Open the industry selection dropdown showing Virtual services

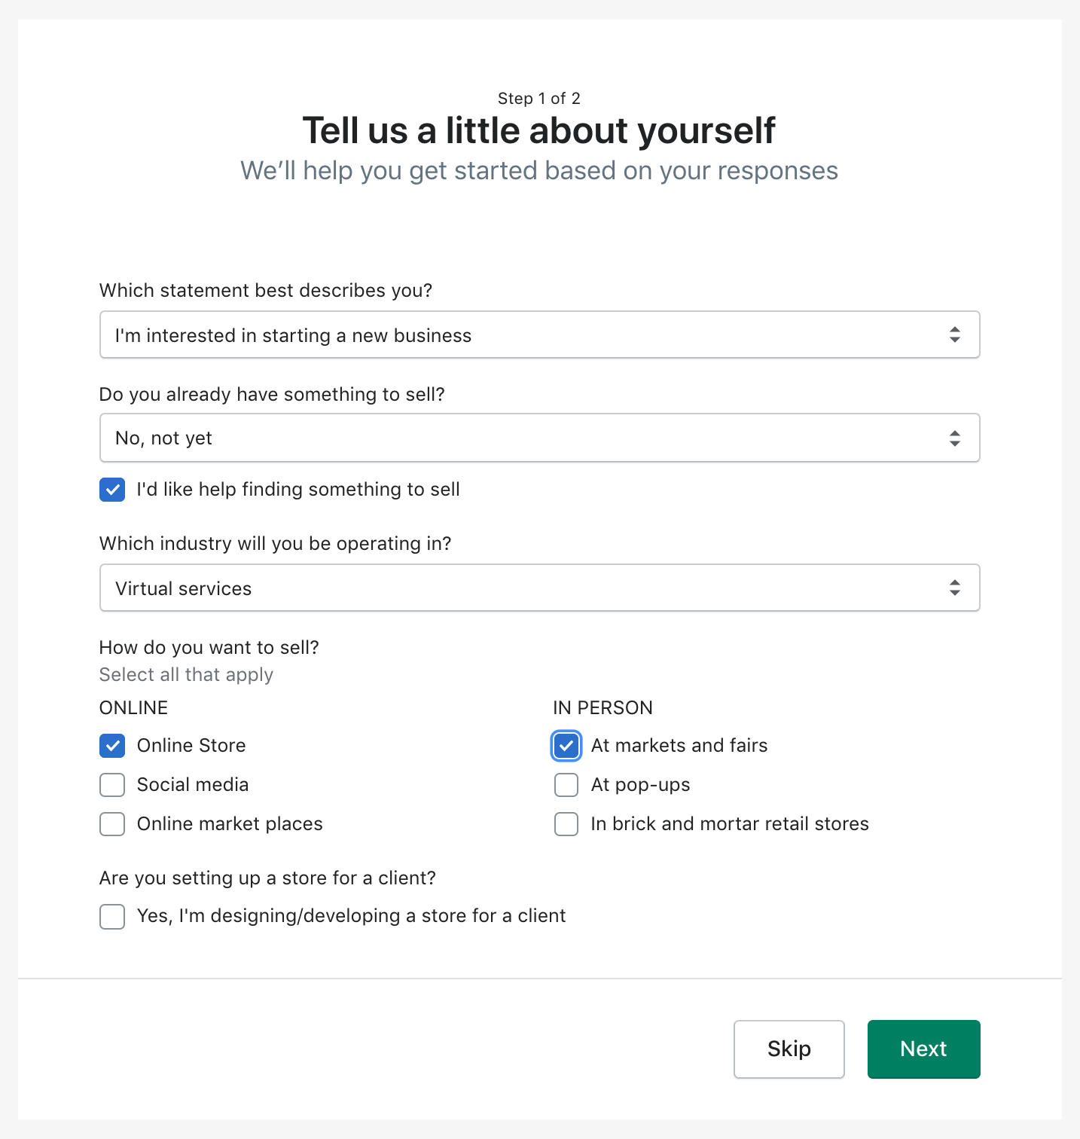539,588
